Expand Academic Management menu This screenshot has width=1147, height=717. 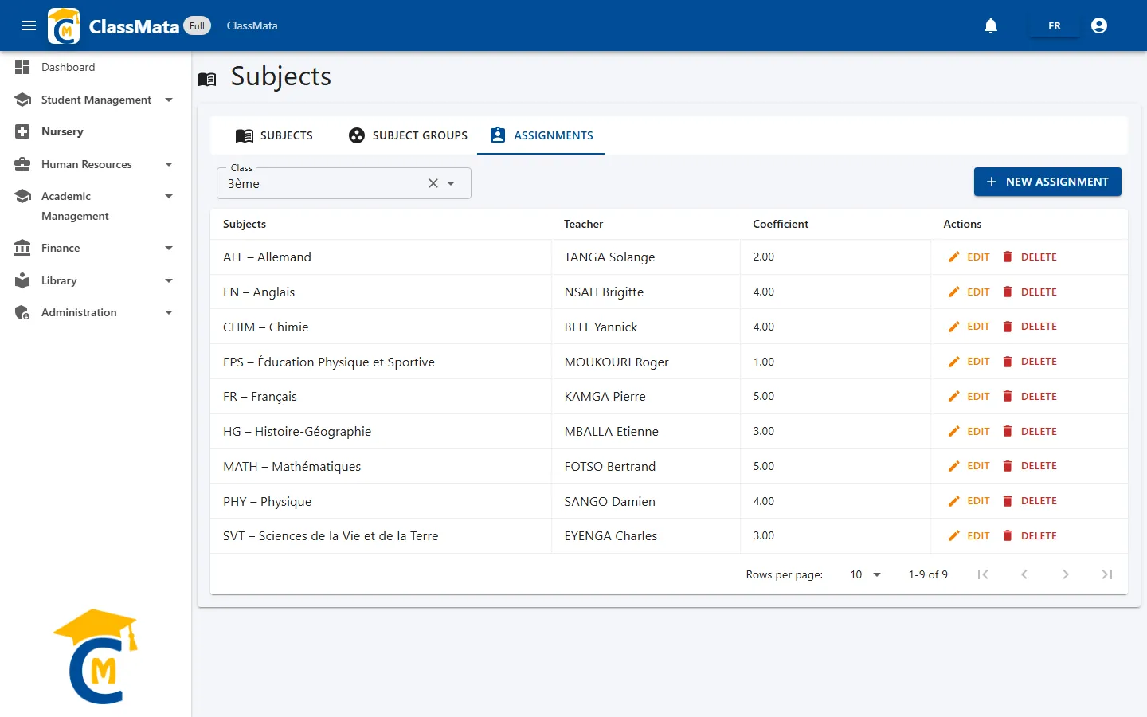tap(169, 196)
